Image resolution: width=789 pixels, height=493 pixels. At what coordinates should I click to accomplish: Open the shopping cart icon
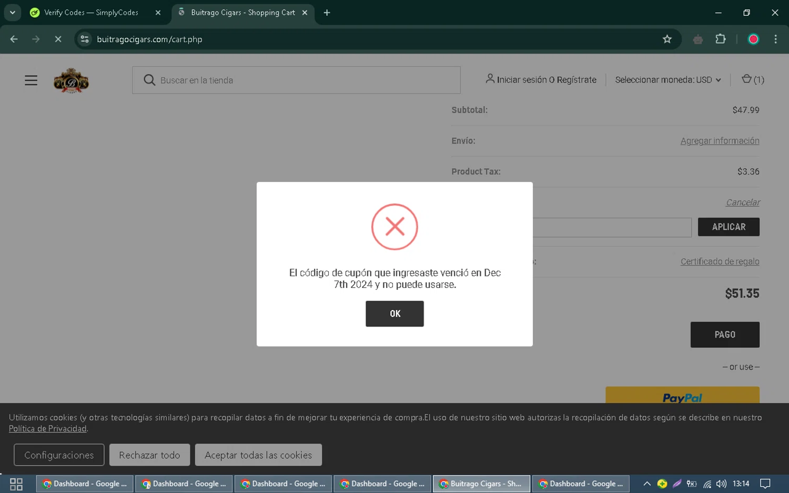(753, 79)
